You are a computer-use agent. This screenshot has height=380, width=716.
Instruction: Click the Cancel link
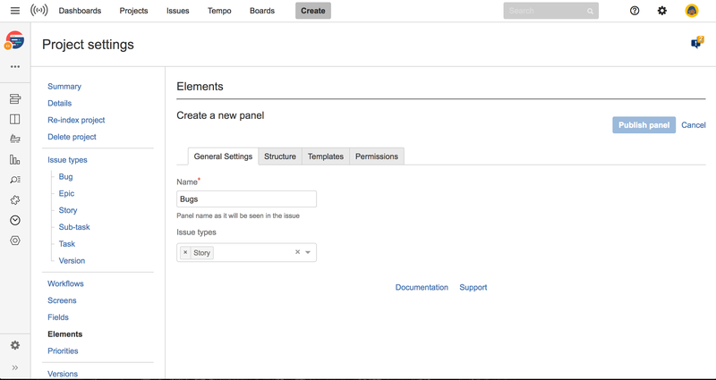click(x=694, y=125)
